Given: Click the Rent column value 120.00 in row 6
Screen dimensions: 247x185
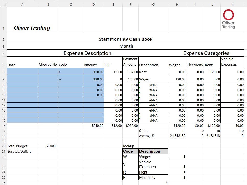Looking at the screenshot, I should [212, 72].
